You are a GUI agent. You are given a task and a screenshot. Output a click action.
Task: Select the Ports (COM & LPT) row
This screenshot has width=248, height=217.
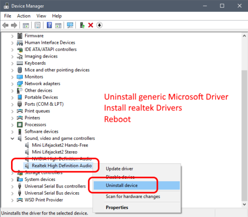(x=44, y=104)
